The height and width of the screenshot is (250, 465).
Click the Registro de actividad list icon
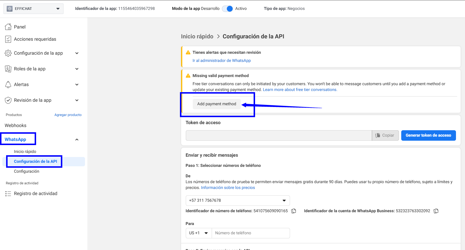pyautogui.click(x=8, y=194)
